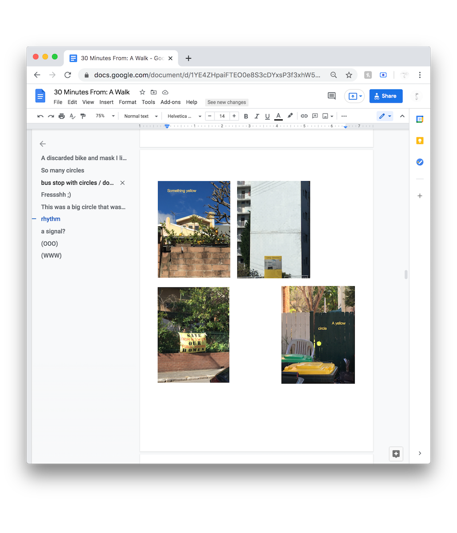
Task: Open the zoom 75% dropdown
Action: tap(105, 116)
